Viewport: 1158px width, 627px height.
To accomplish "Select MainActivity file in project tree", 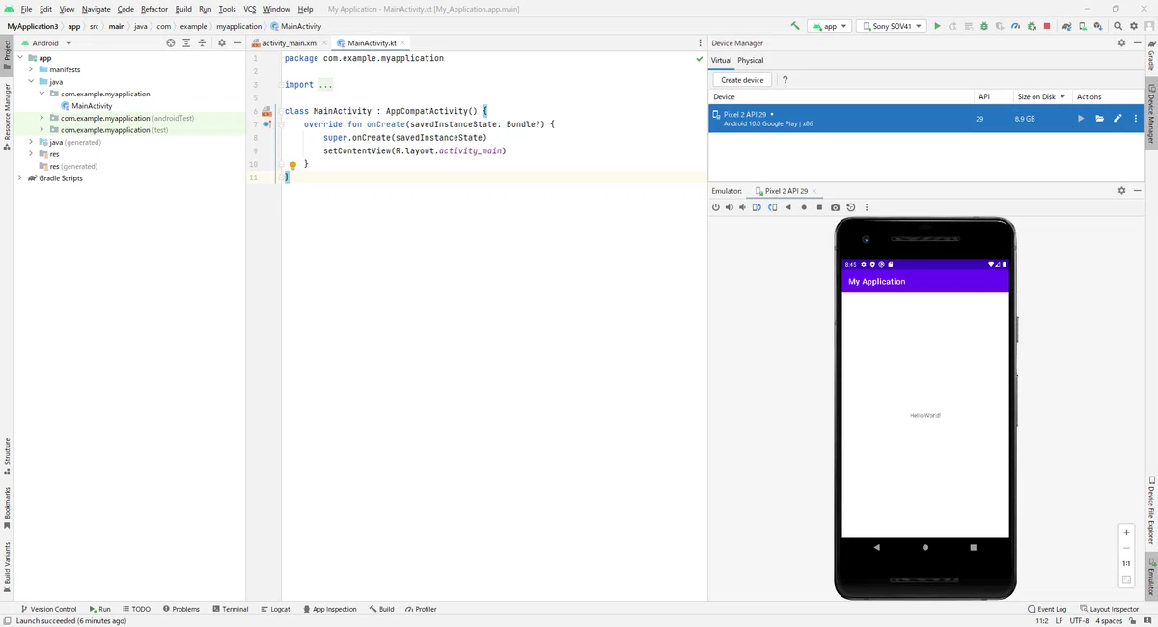I will [x=86, y=106].
